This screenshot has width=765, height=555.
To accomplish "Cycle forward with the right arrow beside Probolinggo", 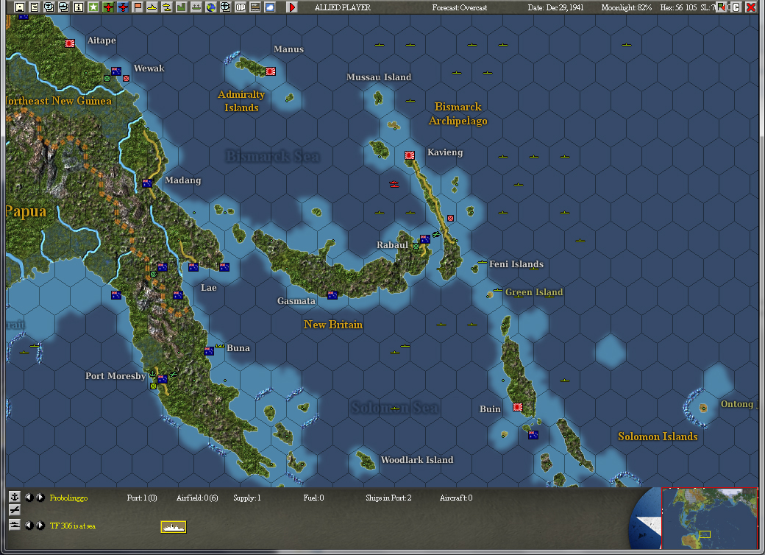I will (x=39, y=498).
